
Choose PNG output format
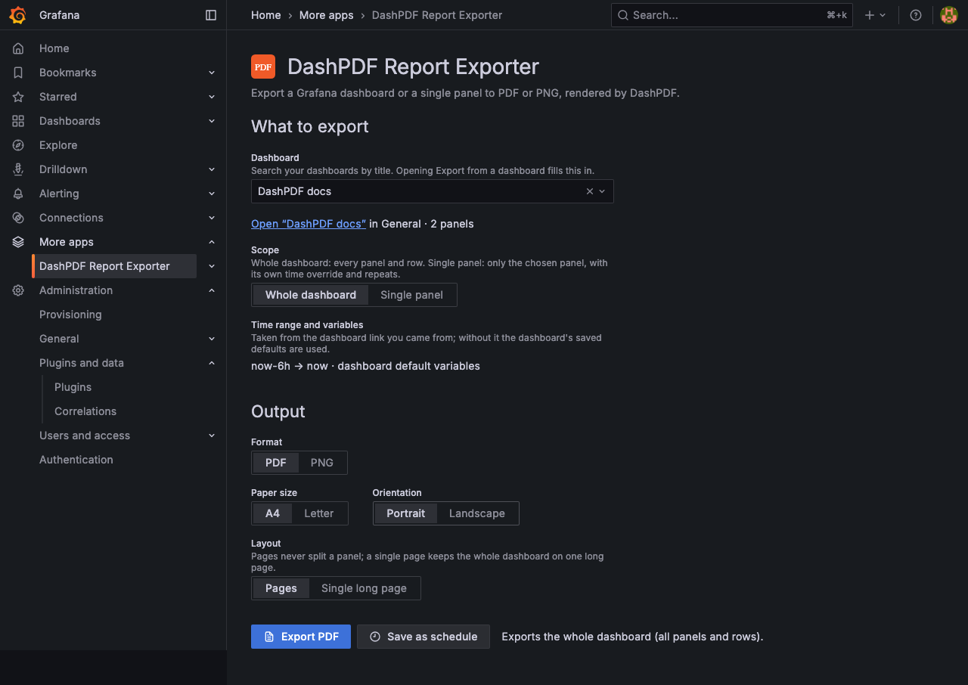pyautogui.click(x=322, y=463)
